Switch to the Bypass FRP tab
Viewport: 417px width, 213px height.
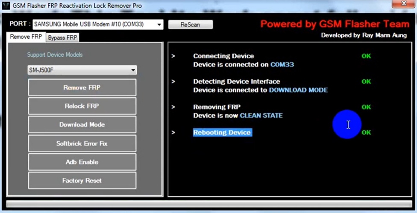[62, 37]
